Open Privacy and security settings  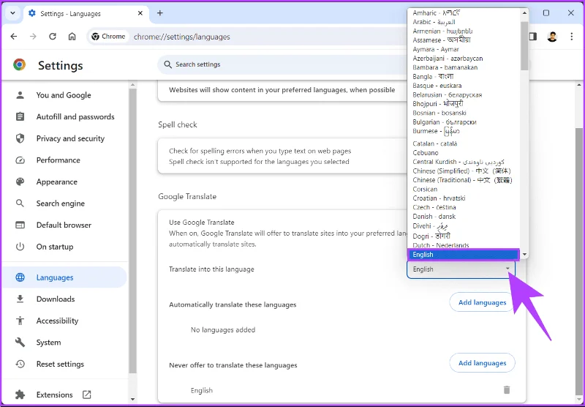[70, 138]
